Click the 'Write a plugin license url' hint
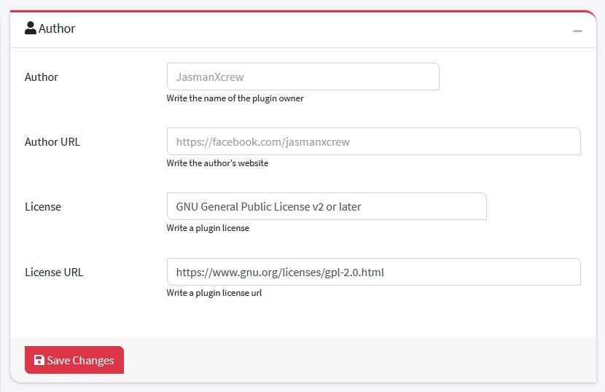Viewport: 605px width, 392px height. click(214, 293)
